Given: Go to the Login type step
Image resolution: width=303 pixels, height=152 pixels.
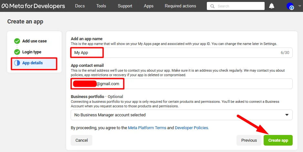Looking at the screenshot, I should tap(32, 52).
